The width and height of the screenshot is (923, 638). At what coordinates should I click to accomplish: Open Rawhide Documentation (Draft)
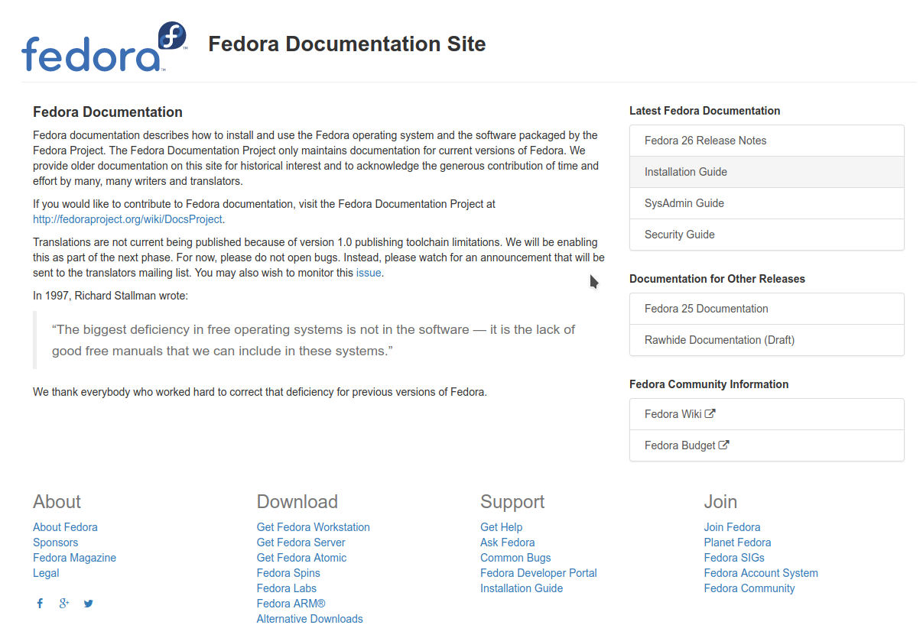(x=766, y=340)
